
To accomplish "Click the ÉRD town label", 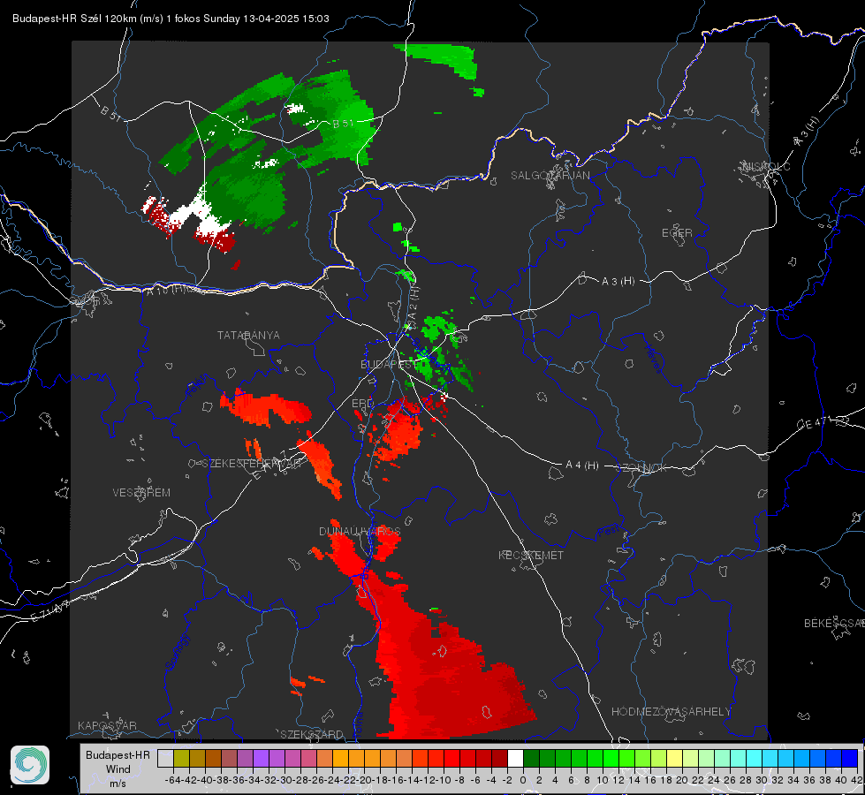I will [x=362, y=404].
